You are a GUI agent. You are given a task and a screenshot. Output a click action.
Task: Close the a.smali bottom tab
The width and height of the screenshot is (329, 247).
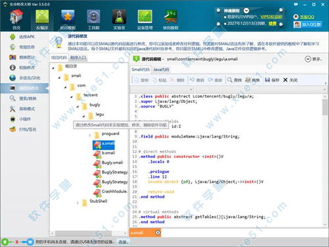coord(158,233)
